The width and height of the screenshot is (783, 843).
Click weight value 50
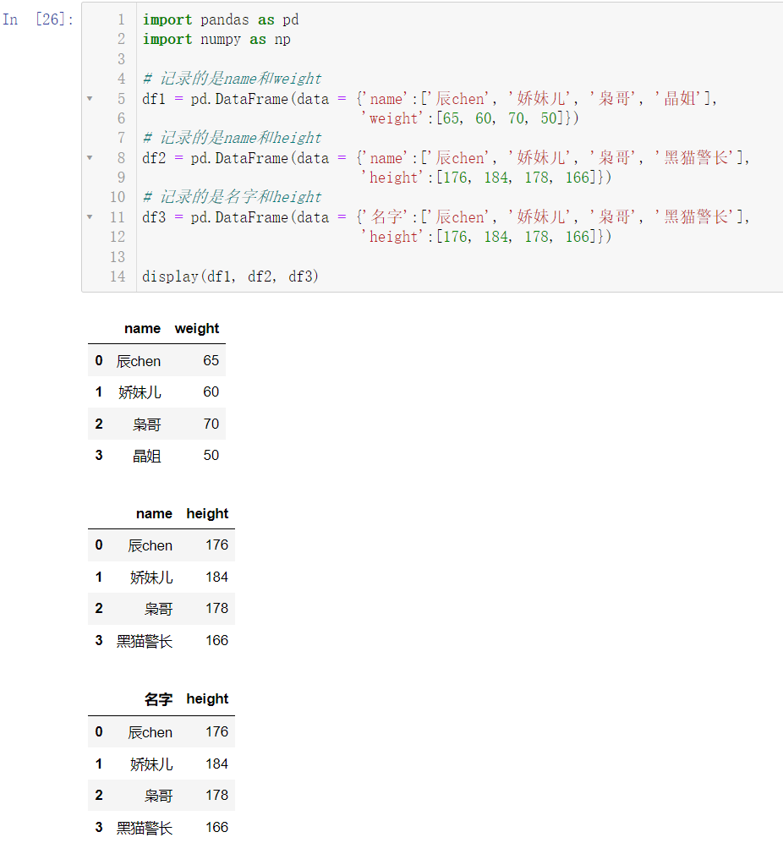pos(211,456)
